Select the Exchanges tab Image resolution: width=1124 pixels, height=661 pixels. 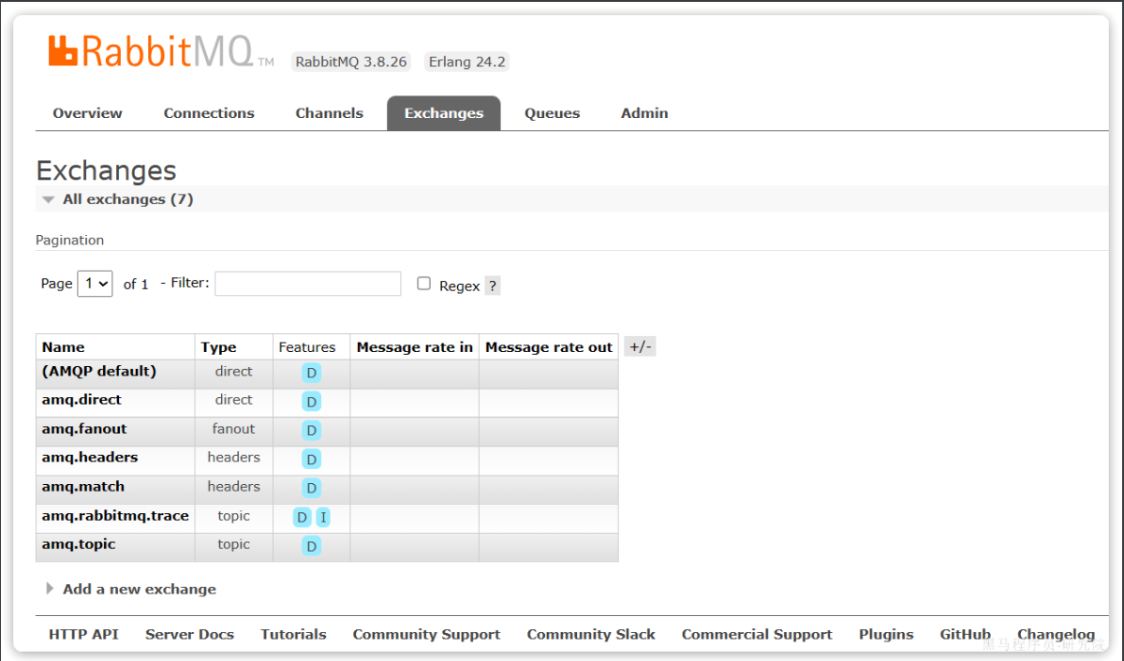[x=444, y=113]
